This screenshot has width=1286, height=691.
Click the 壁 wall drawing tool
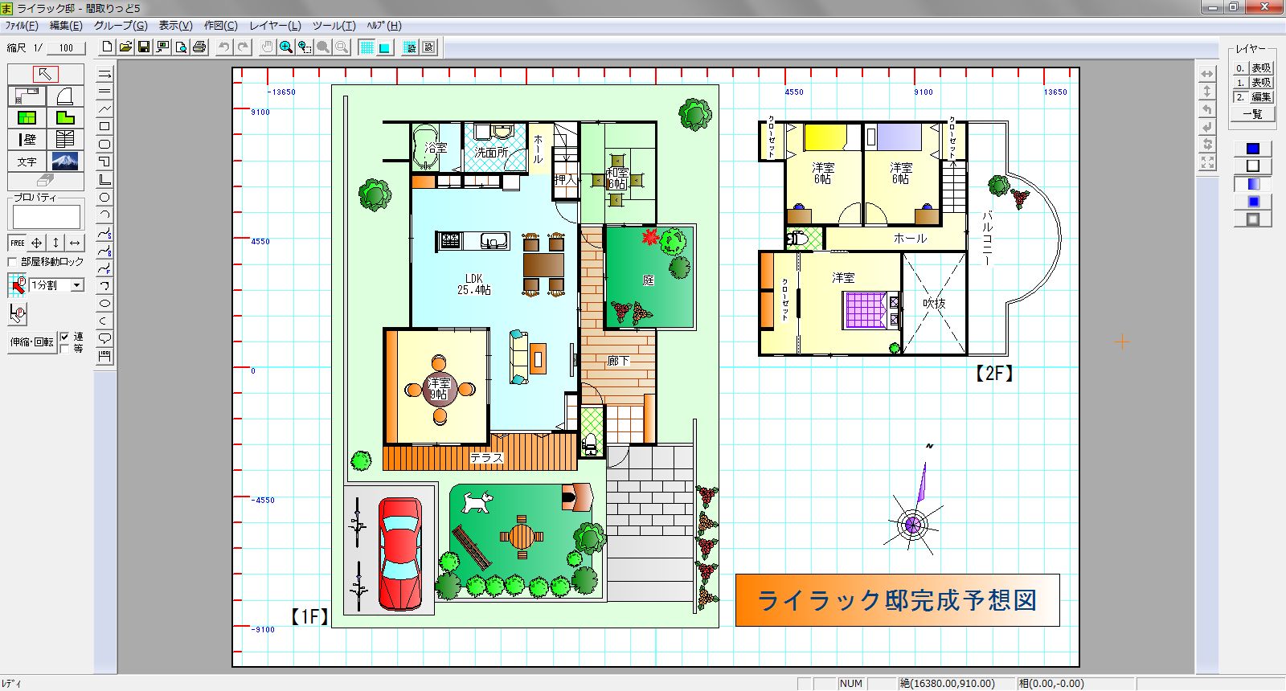(x=27, y=139)
